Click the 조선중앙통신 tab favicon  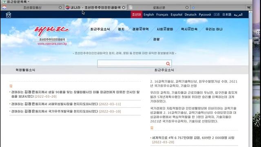[x=4, y=7]
